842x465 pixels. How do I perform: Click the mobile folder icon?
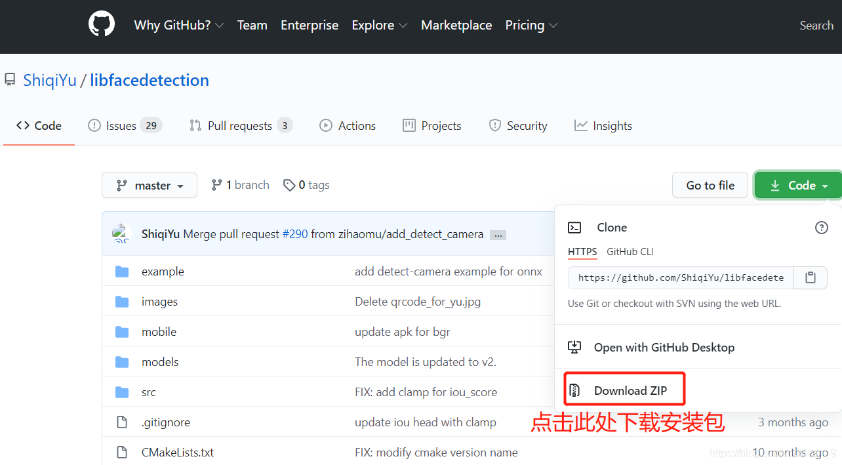click(x=122, y=332)
